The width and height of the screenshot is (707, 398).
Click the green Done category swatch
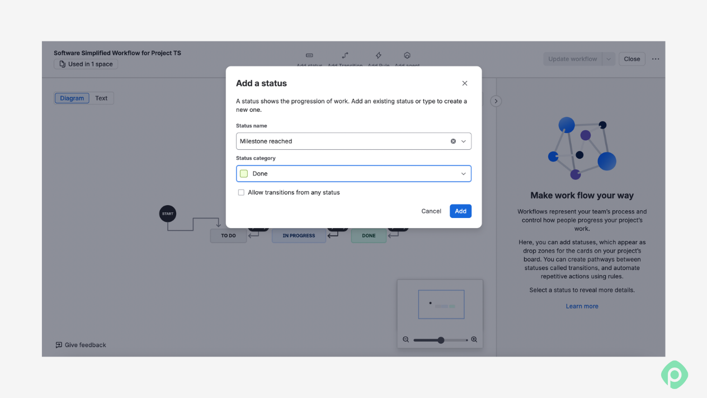point(244,174)
